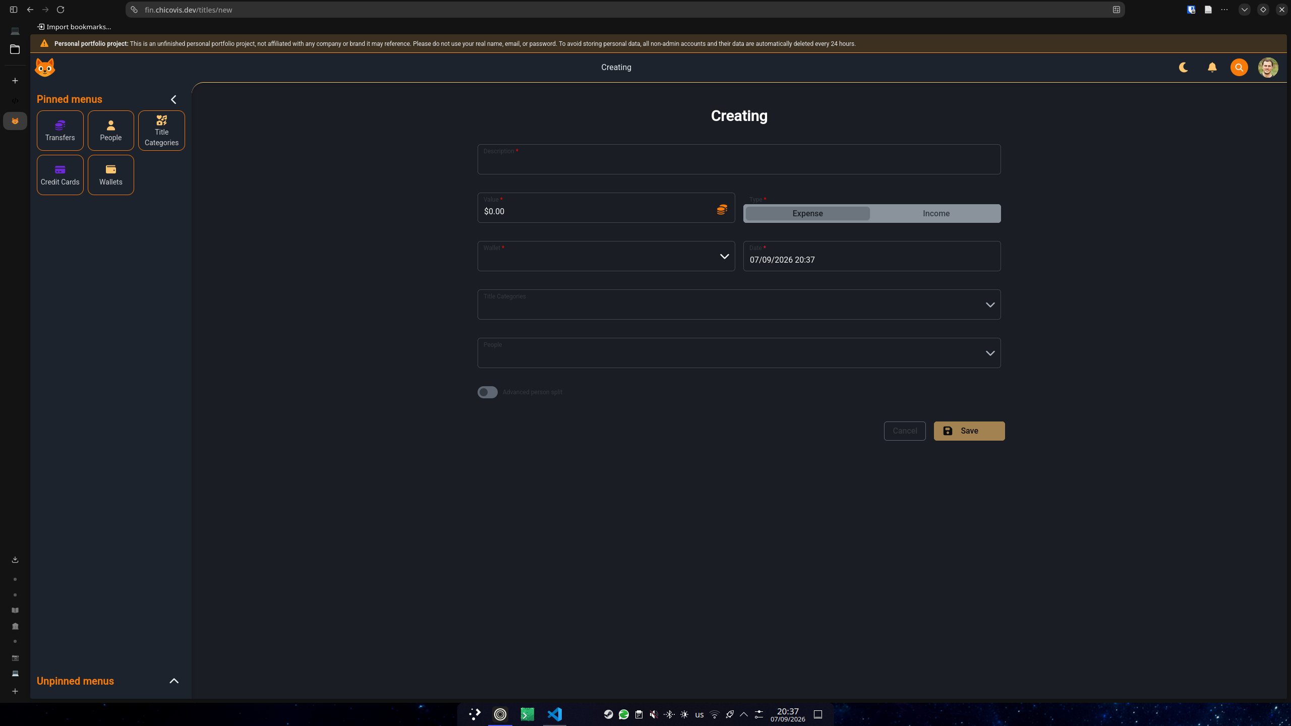
Task: Focus the Description input field
Action: pyautogui.click(x=739, y=159)
